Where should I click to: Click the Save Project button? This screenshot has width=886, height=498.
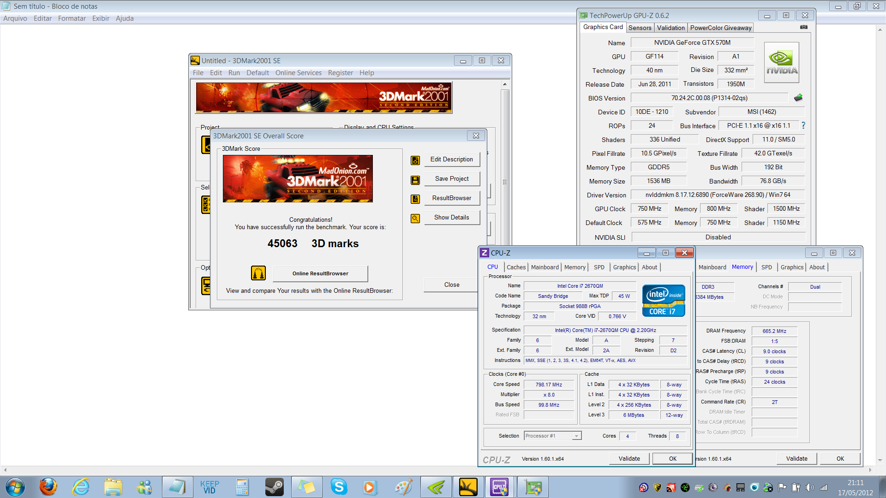click(452, 179)
